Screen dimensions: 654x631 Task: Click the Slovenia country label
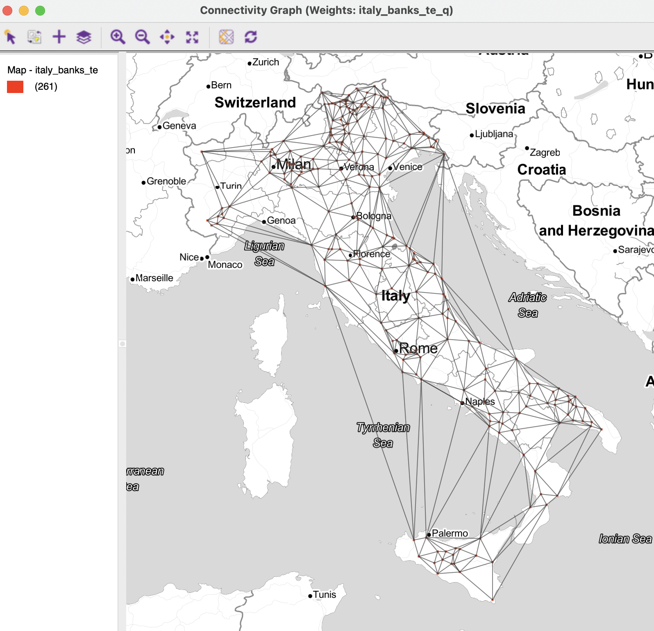coord(495,109)
